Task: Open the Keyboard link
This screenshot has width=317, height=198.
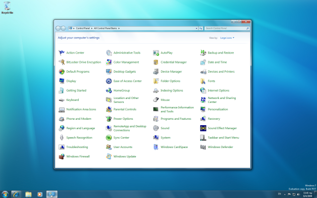Action: (73, 100)
